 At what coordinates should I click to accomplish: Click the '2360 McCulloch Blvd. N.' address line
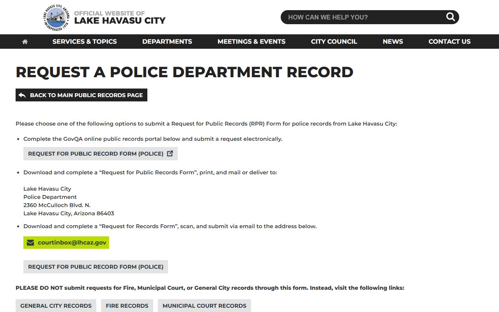(x=57, y=205)
